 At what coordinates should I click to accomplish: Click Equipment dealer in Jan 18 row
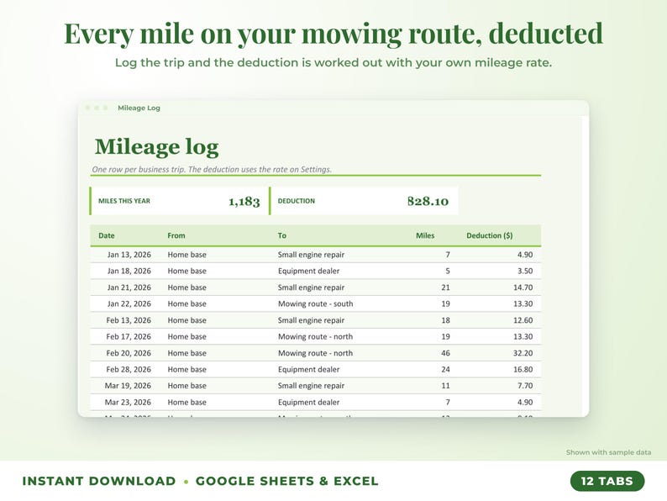click(x=309, y=271)
